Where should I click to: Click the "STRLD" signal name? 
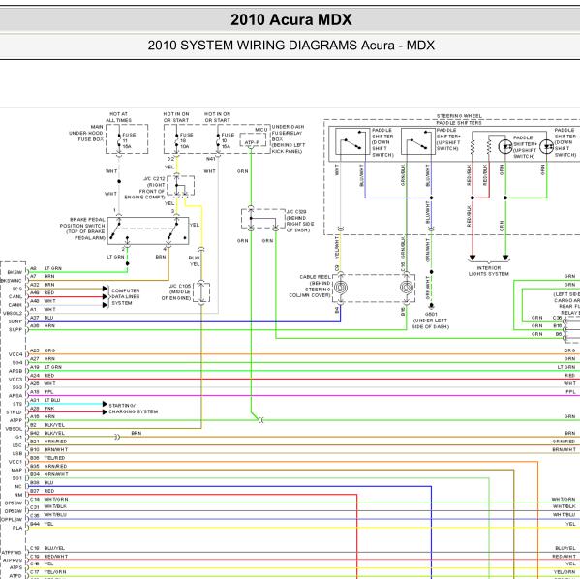[14, 412]
